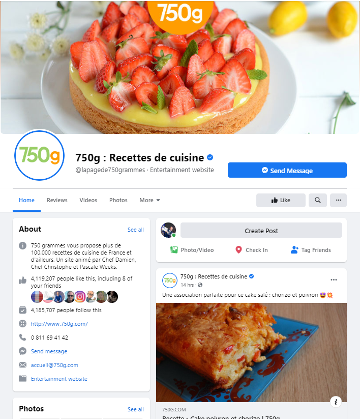Open the Videos tab
This screenshot has width=360, height=419.
click(88, 200)
